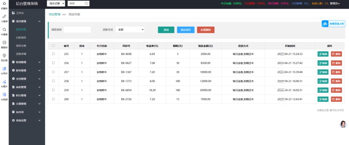Click the 牧场管理 menu icon
The width and height of the screenshot is (349, 145).
tap(13, 62)
